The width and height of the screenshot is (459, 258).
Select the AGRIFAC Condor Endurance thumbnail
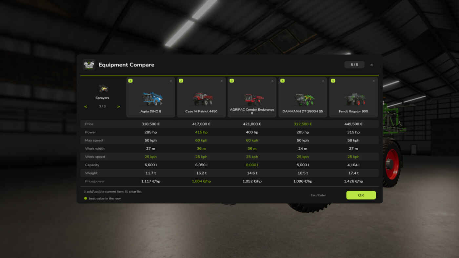click(x=253, y=99)
